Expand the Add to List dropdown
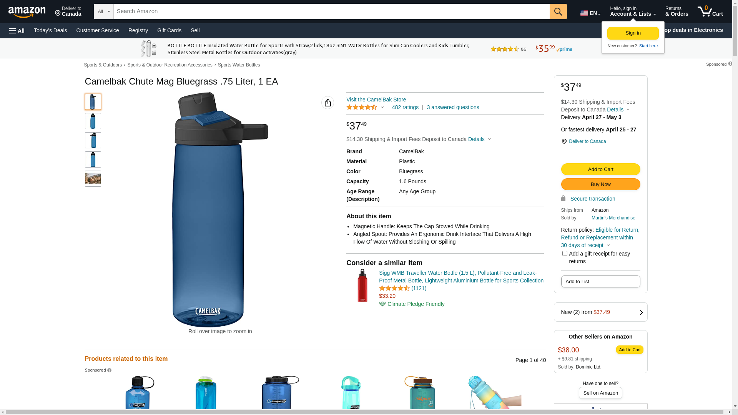This screenshot has height=415, width=738. click(600, 282)
